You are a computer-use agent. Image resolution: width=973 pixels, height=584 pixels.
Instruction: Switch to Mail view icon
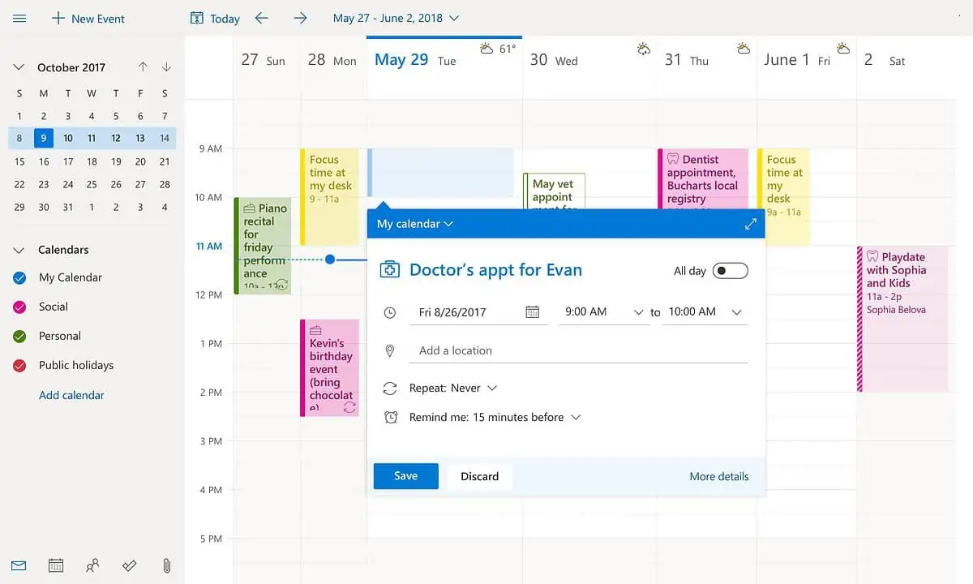[x=19, y=565]
